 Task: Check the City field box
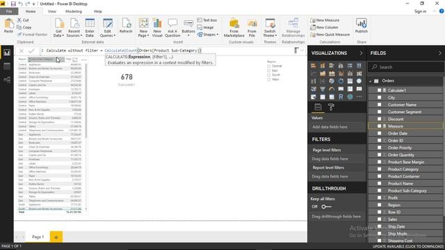[x=379, y=97]
